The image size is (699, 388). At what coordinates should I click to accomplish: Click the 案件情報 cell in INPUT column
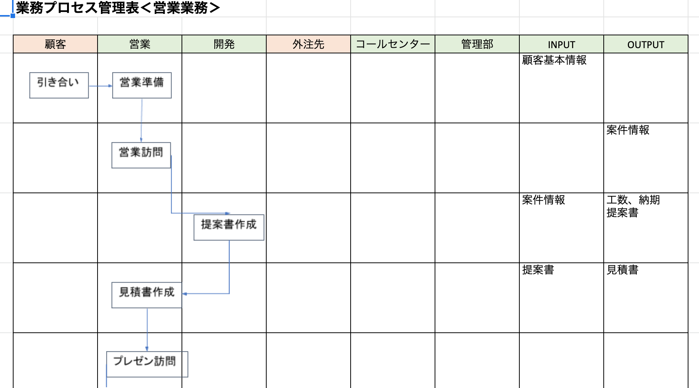tap(562, 228)
